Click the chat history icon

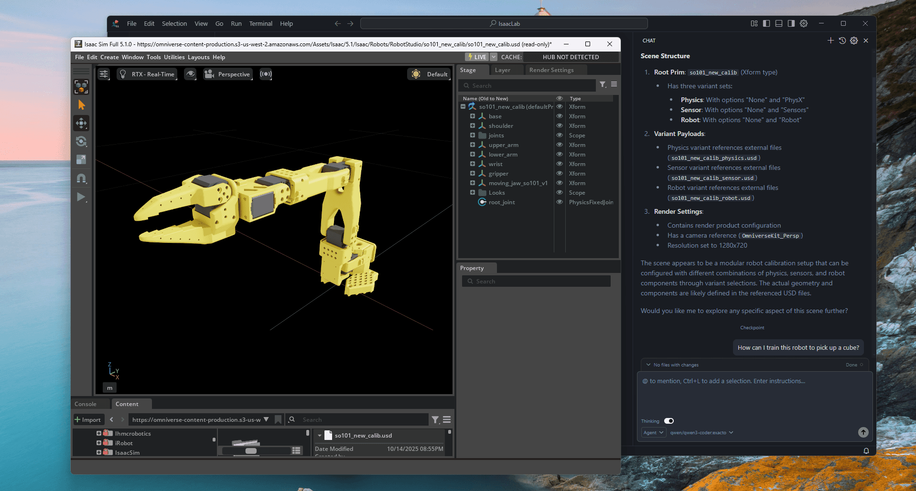tap(842, 41)
